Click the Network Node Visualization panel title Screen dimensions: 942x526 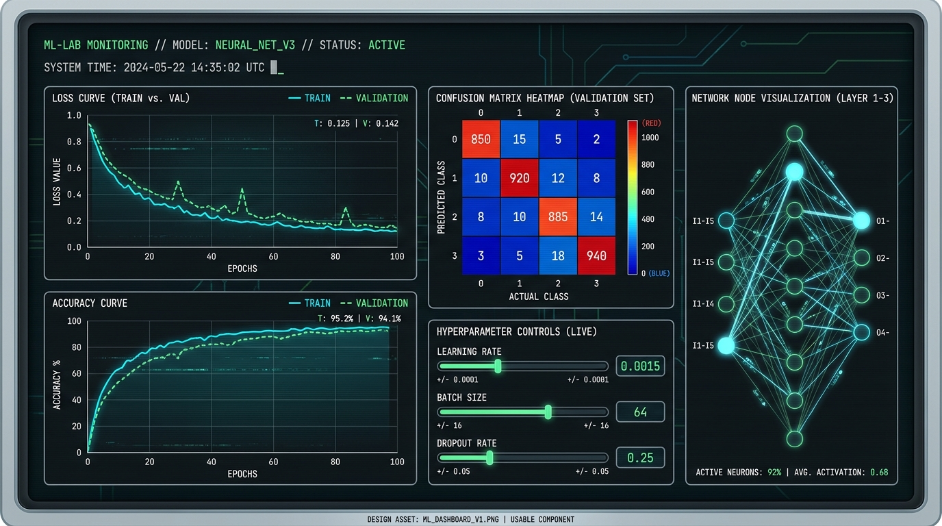tap(792, 98)
